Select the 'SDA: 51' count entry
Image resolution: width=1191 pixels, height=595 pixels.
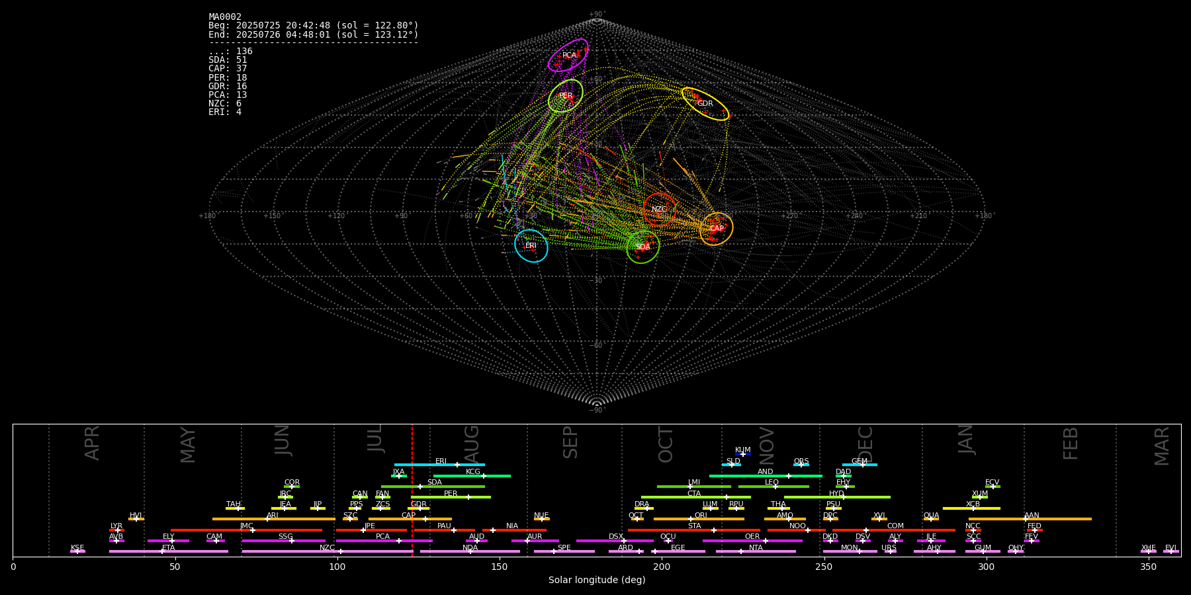(x=228, y=60)
